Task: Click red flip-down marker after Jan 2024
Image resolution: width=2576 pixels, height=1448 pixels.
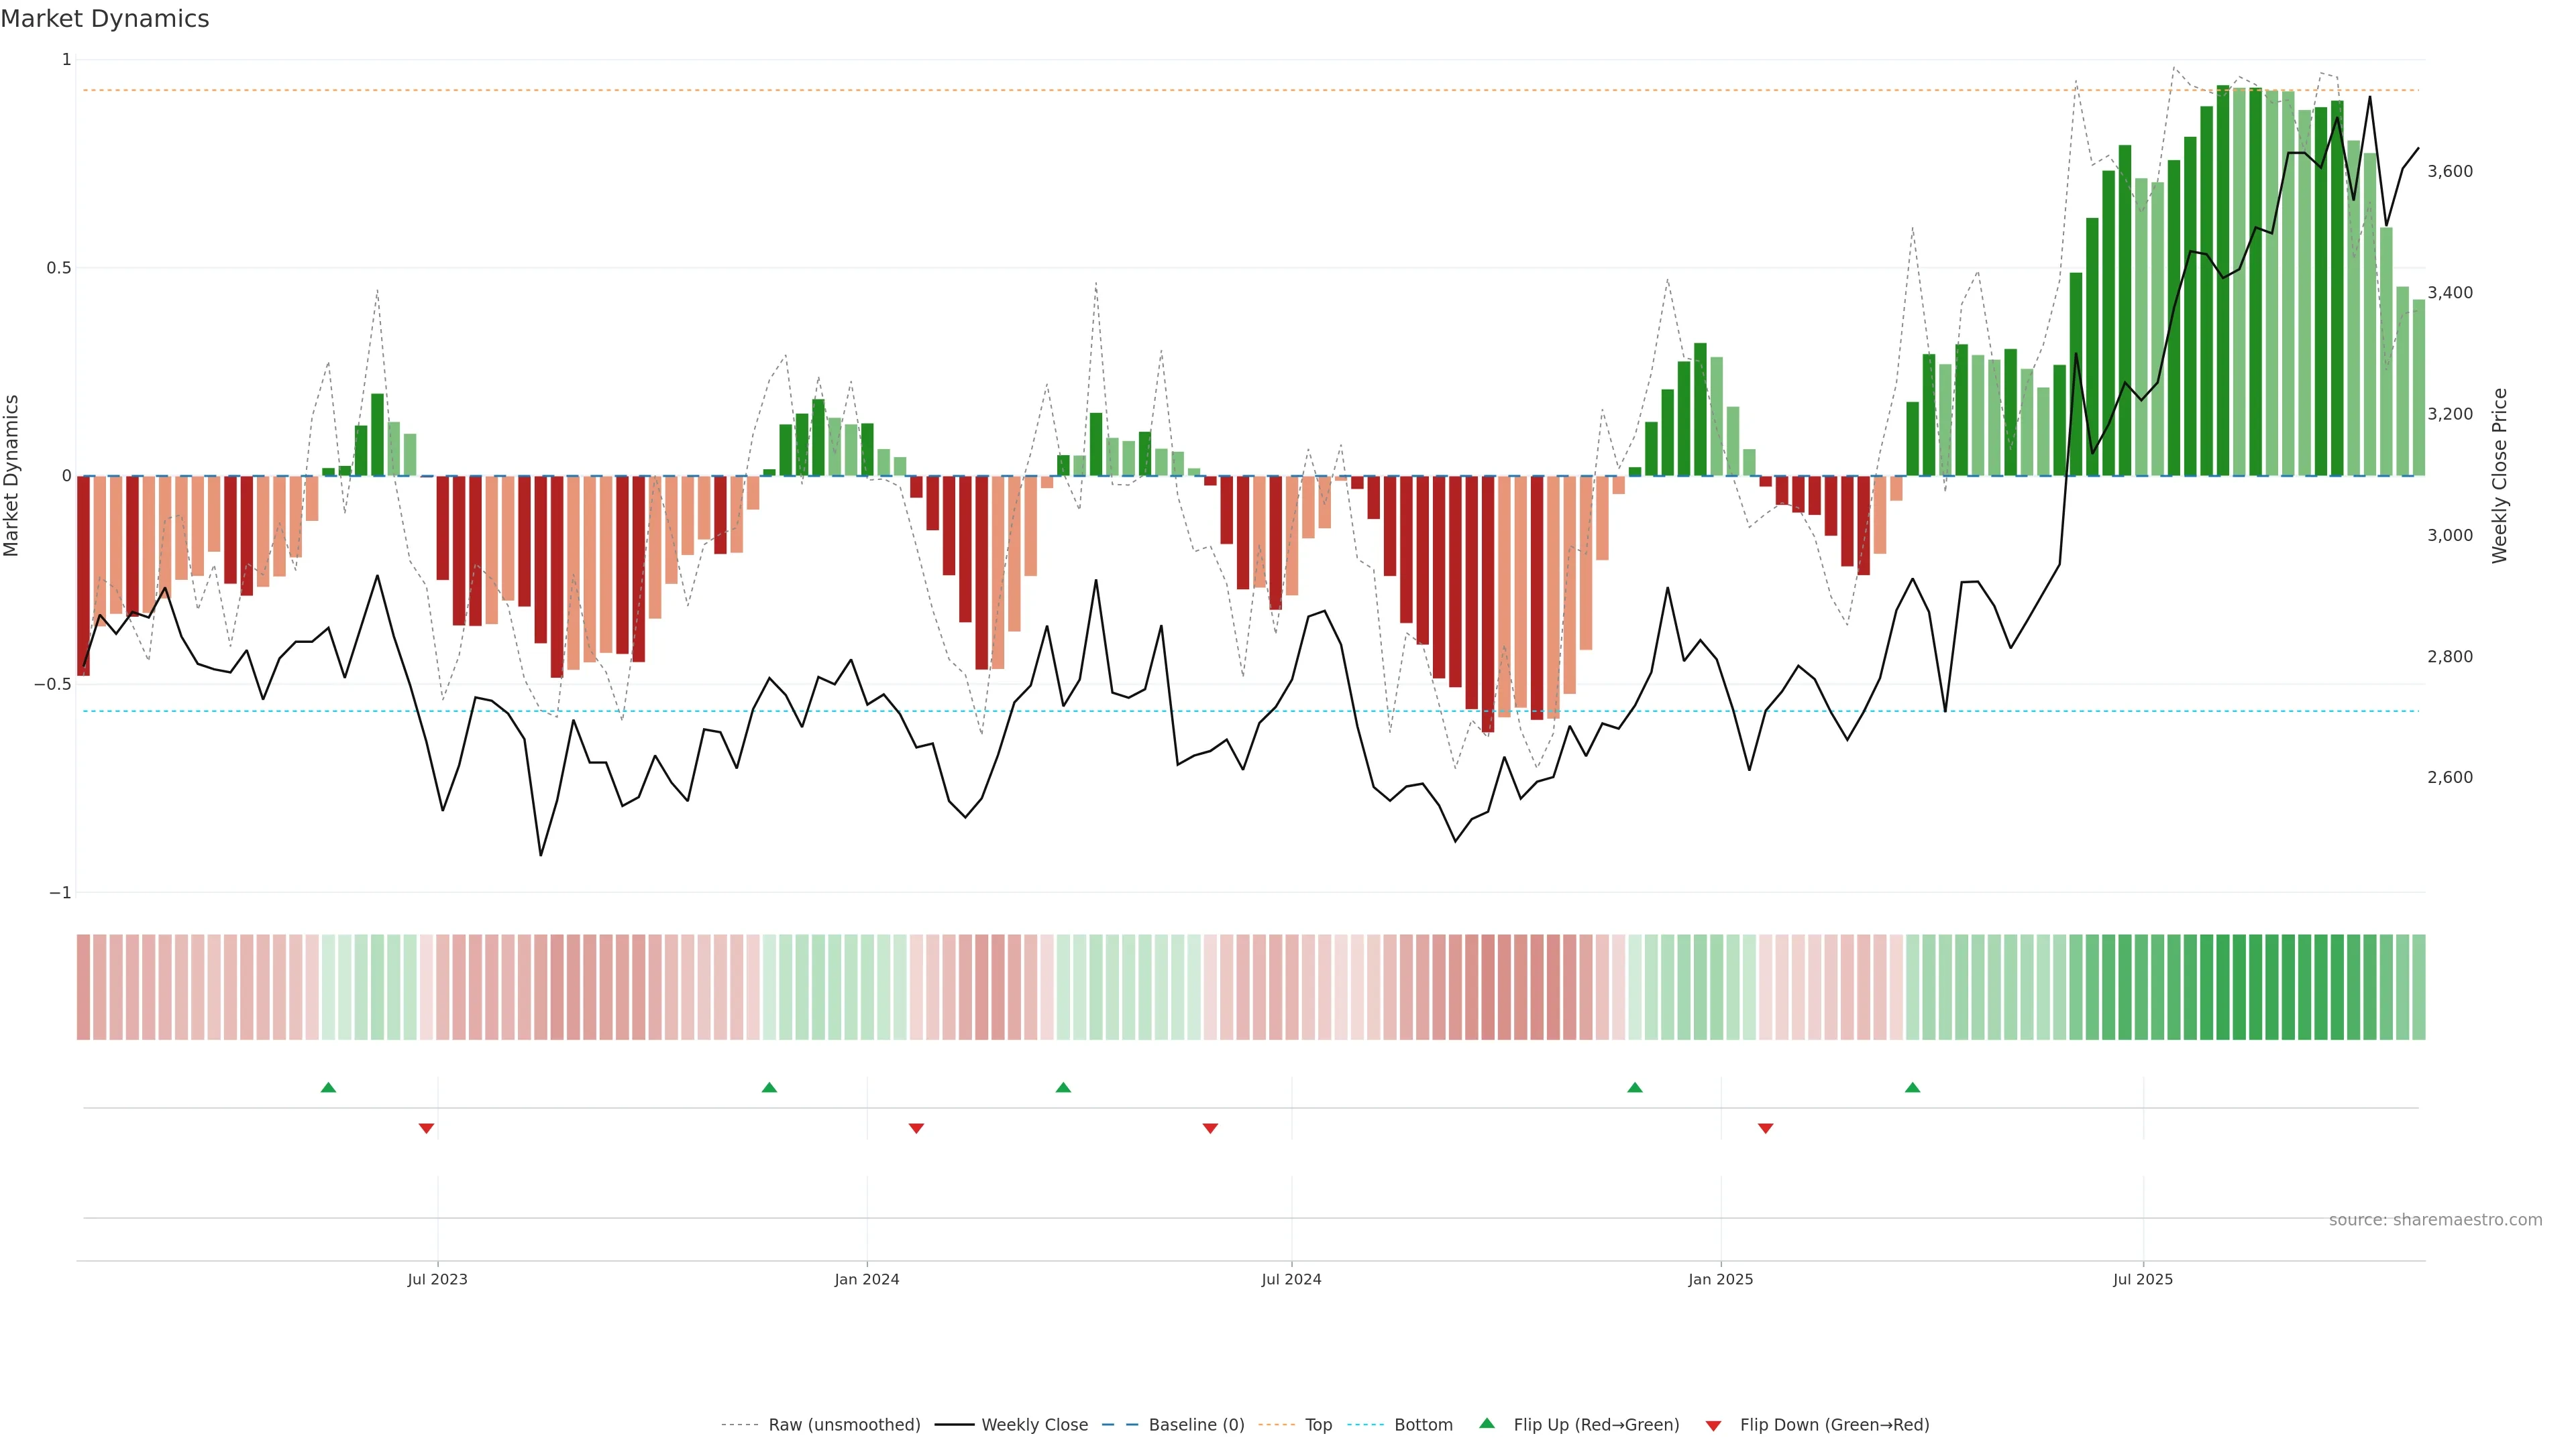Action: [916, 1128]
